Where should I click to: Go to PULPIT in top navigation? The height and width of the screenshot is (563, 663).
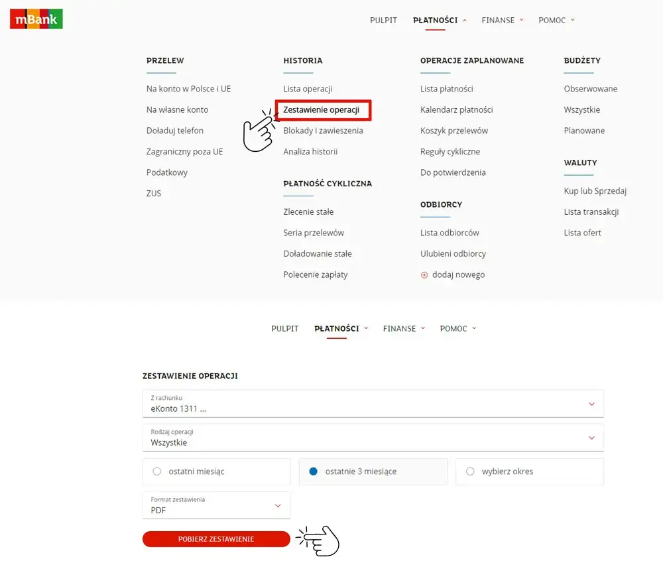point(383,20)
